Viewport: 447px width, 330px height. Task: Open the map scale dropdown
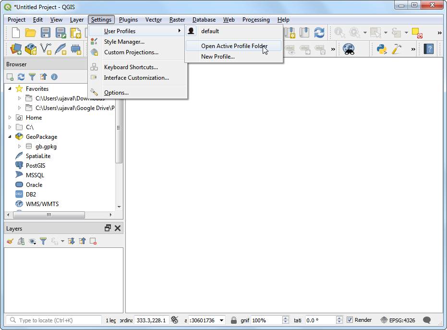coord(221,320)
